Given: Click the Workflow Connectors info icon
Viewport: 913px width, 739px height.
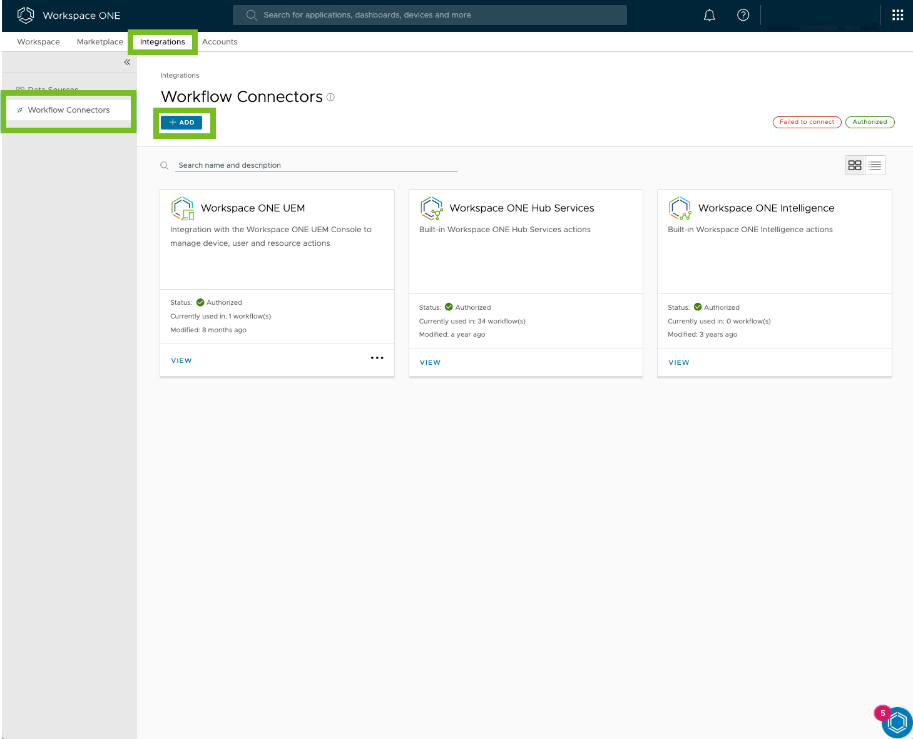Looking at the screenshot, I should pos(330,97).
